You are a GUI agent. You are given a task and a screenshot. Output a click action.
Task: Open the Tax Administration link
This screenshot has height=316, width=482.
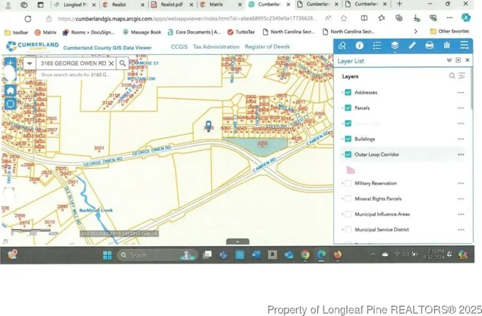coord(216,47)
